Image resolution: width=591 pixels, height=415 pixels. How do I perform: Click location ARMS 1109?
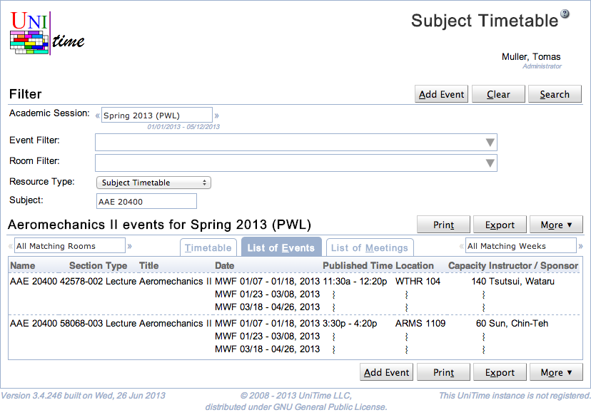coord(420,324)
